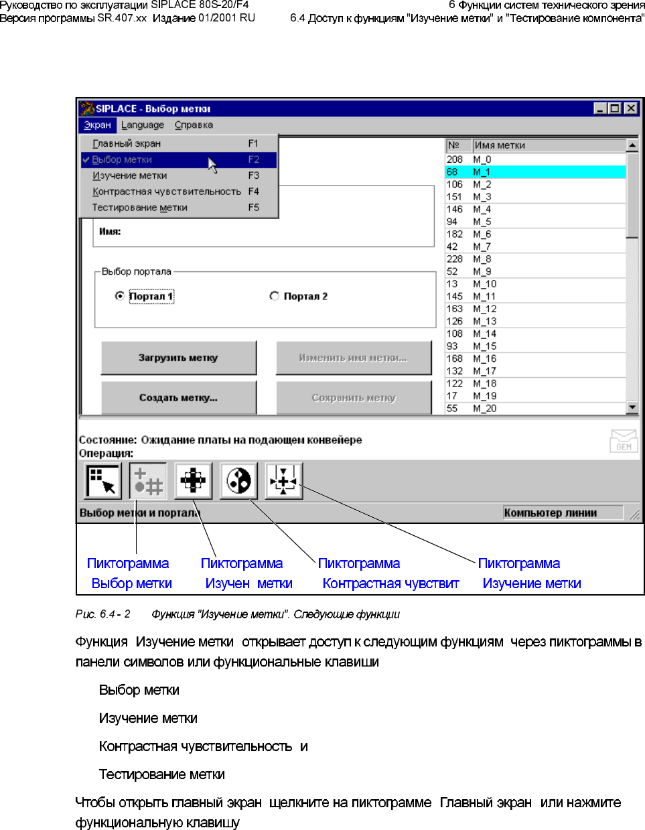Click the mark list scroll down arrow
The height and width of the screenshot is (830, 645).
(632, 407)
